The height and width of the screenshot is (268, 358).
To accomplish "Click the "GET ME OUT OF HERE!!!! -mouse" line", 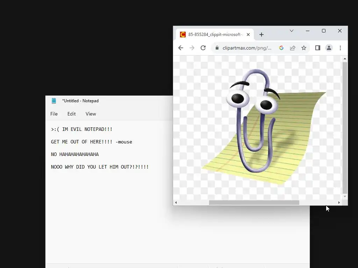I will 92,142.
